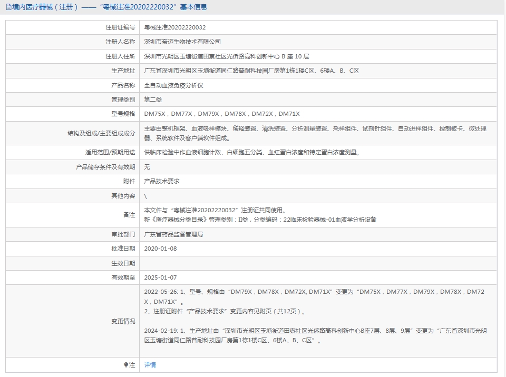
Task: Click the 适用范围/预期用途 label
Action: (110, 152)
